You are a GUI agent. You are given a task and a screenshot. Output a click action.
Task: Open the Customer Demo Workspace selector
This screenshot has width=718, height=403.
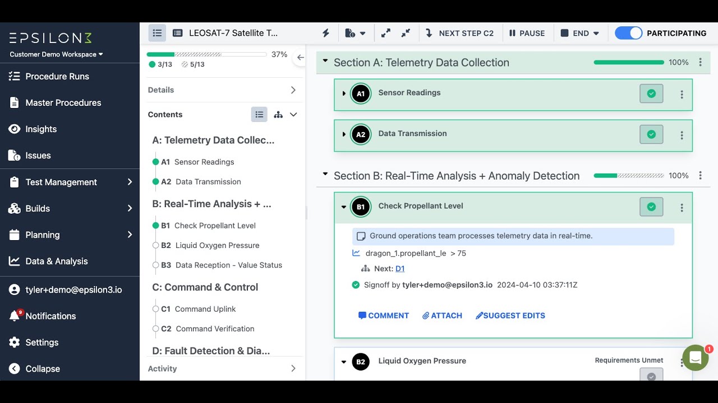[57, 54]
